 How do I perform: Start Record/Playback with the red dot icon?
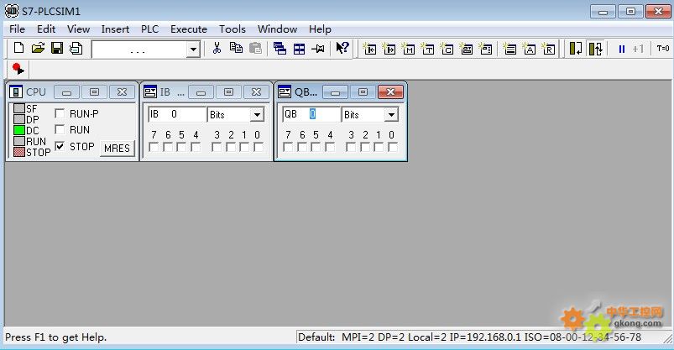(18, 69)
